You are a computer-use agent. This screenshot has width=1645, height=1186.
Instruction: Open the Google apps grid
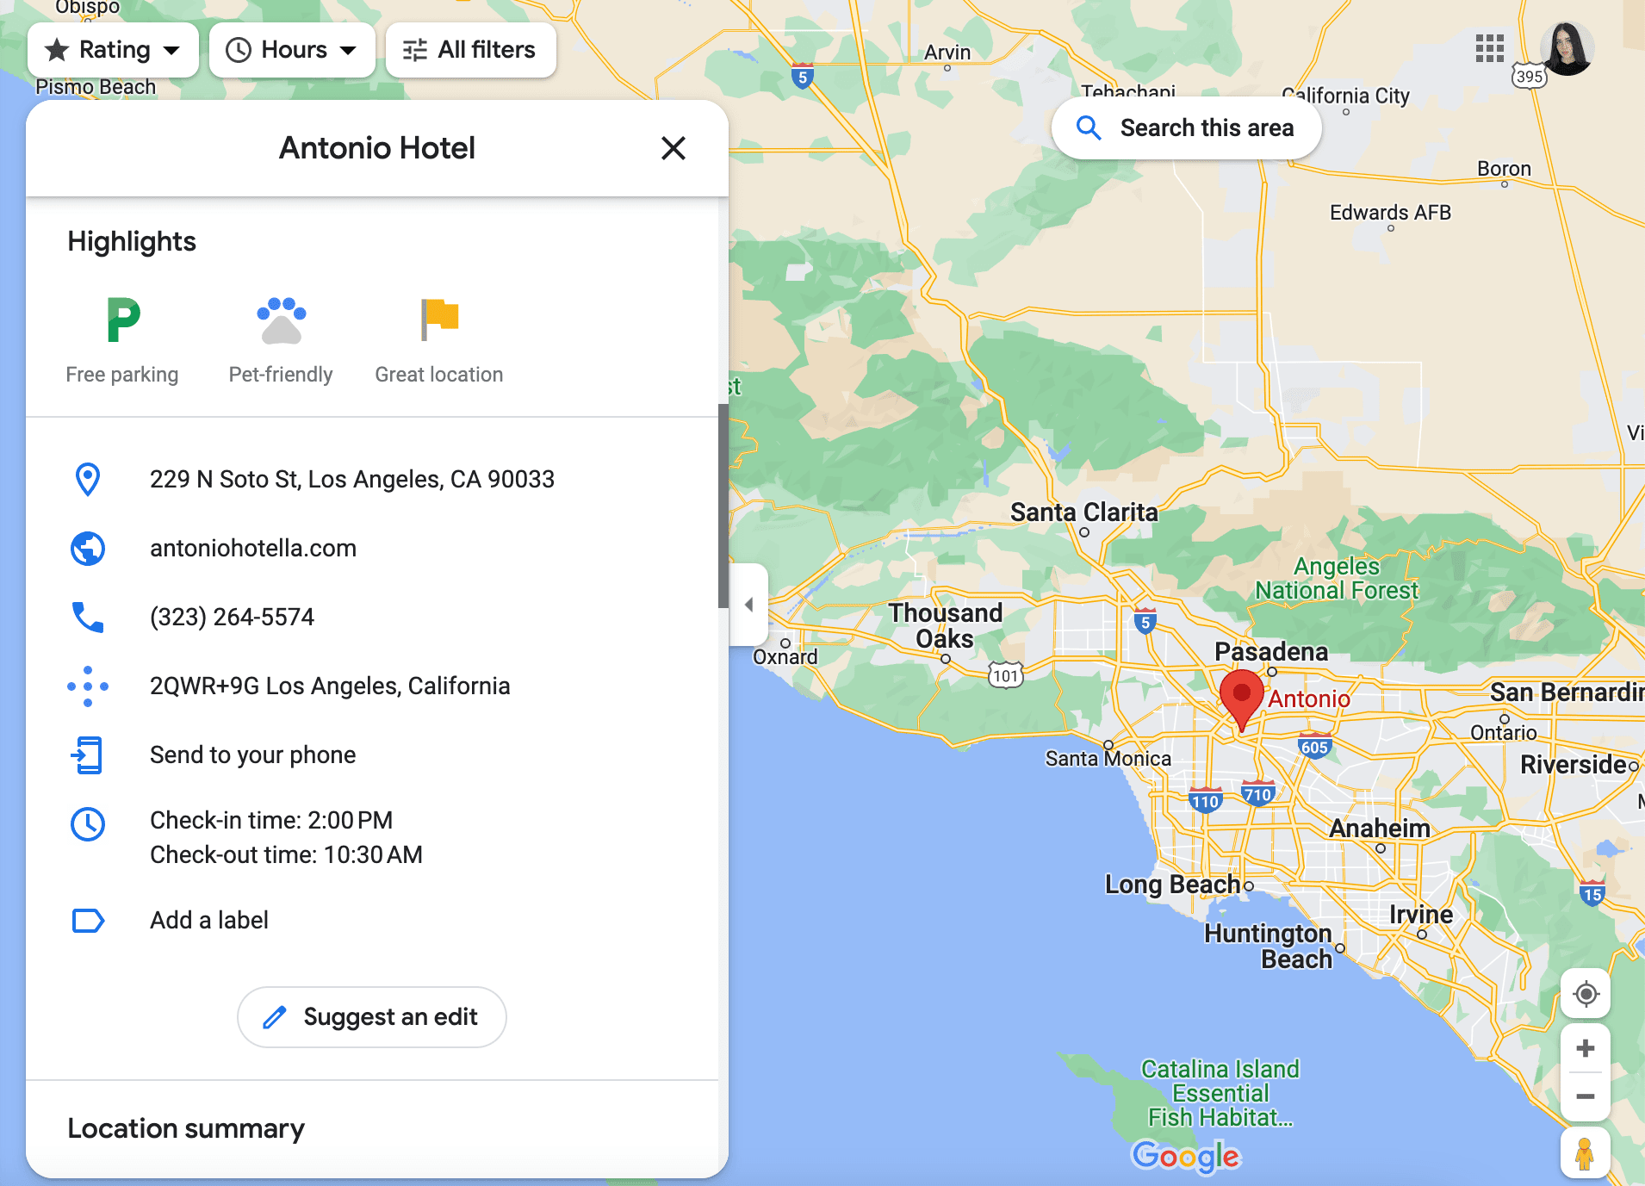click(x=1489, y=49)
